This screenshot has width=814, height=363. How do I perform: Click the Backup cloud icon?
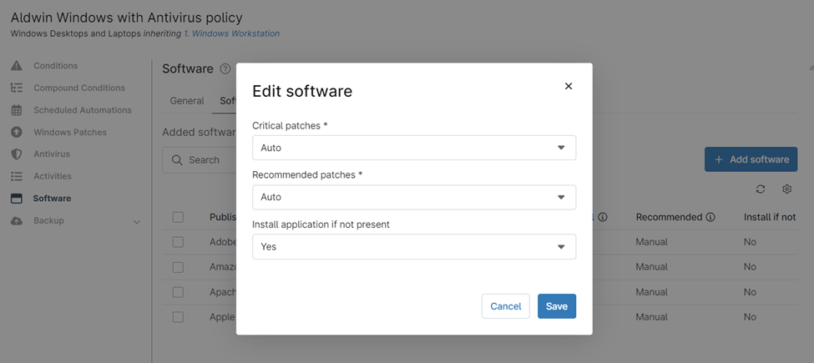17,220
